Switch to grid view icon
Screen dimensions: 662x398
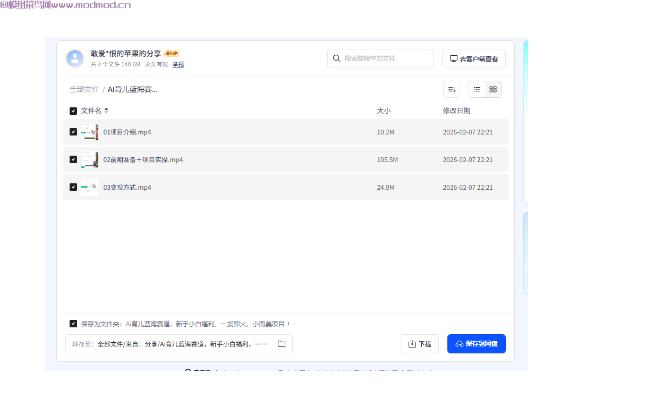click(x=493, y=89)
